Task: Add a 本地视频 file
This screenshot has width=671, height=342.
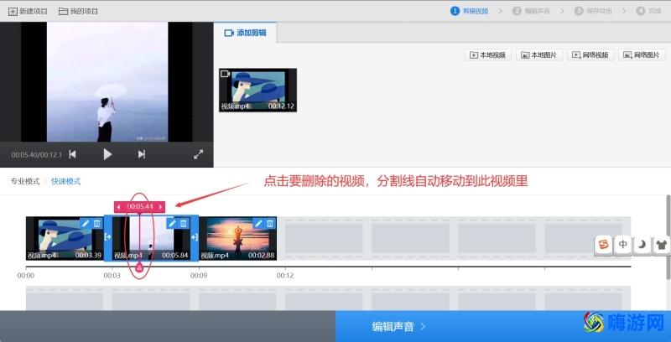Action: [488, 55]
